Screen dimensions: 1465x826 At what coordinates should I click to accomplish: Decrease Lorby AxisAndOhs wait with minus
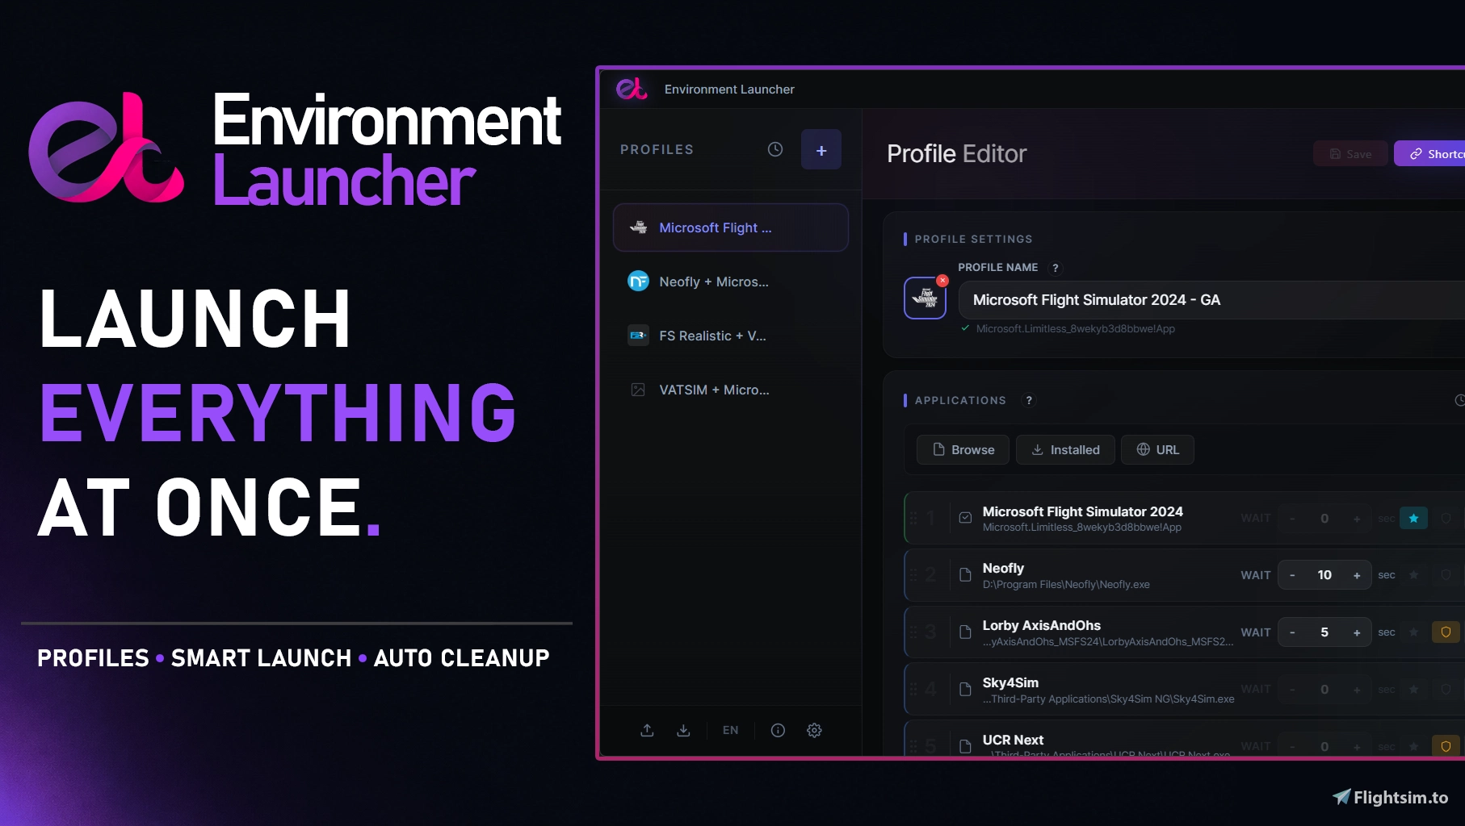pyautogui.click(x=1292, y=632)
